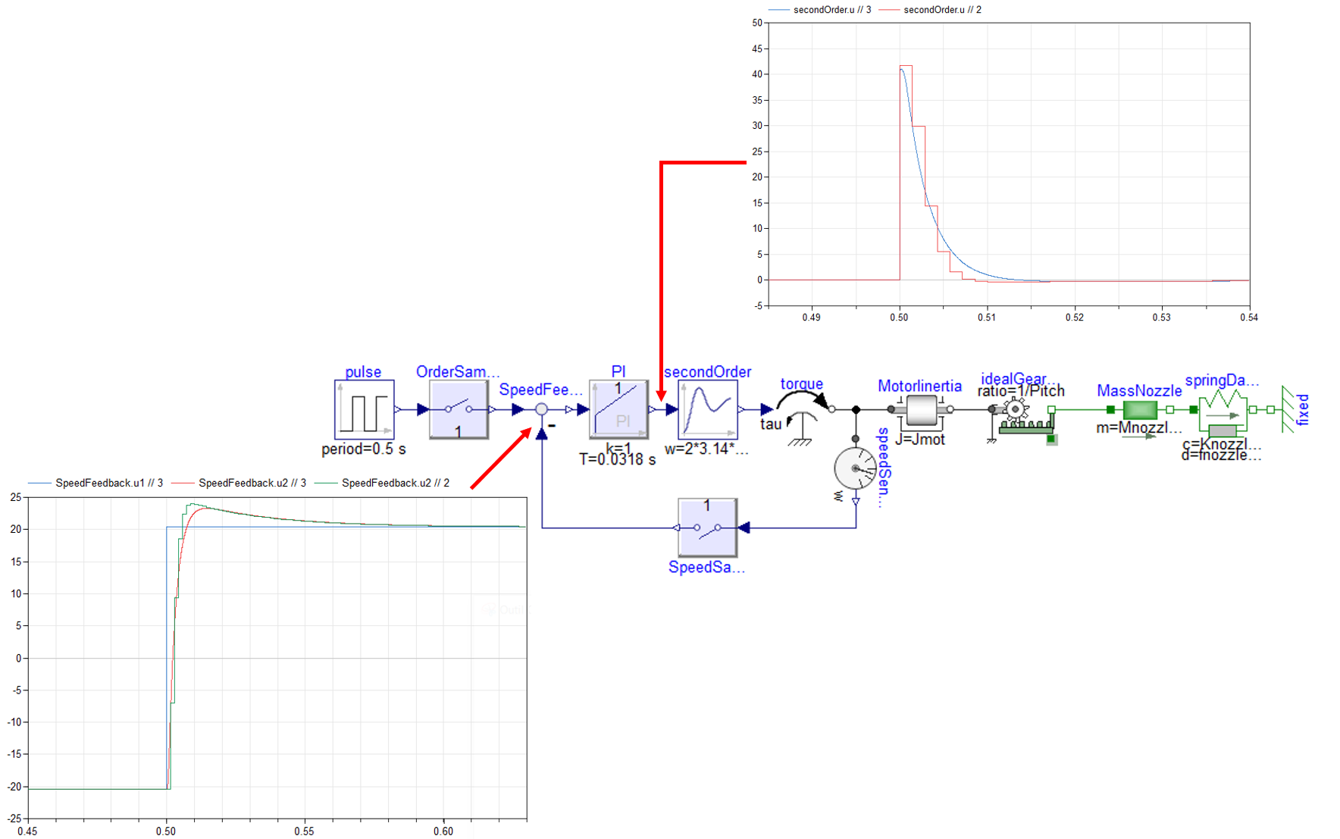
Task: Click the SpeedSa... block name label
Action: pyautogui.click(x=706, y=567)
